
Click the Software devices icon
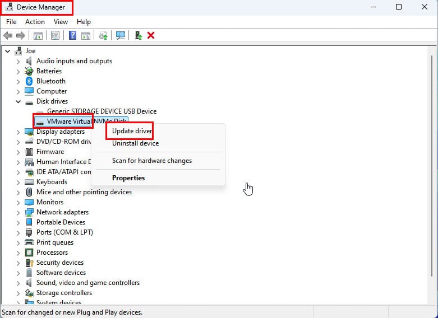click(29, 273)
